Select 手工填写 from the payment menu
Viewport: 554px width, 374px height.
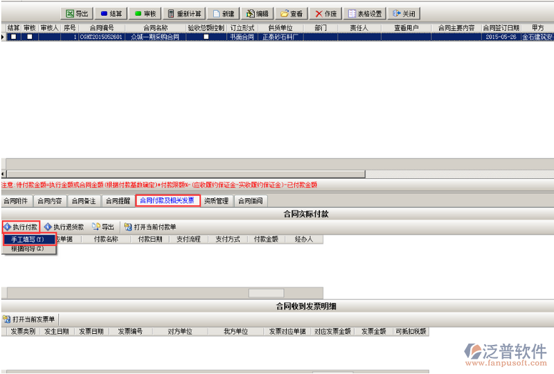[28, 239]
